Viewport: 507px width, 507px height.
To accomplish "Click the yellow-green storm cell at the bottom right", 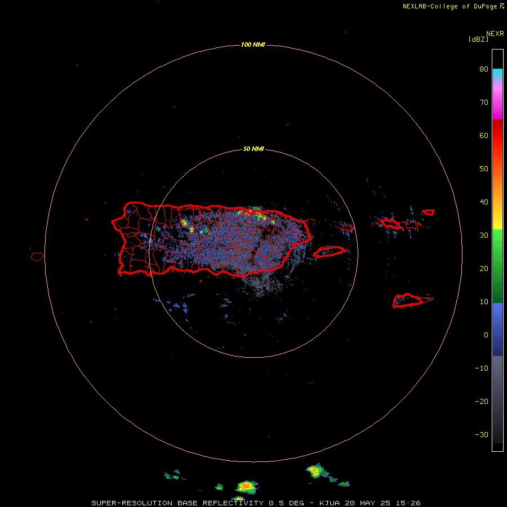I will tap(315, 471).
